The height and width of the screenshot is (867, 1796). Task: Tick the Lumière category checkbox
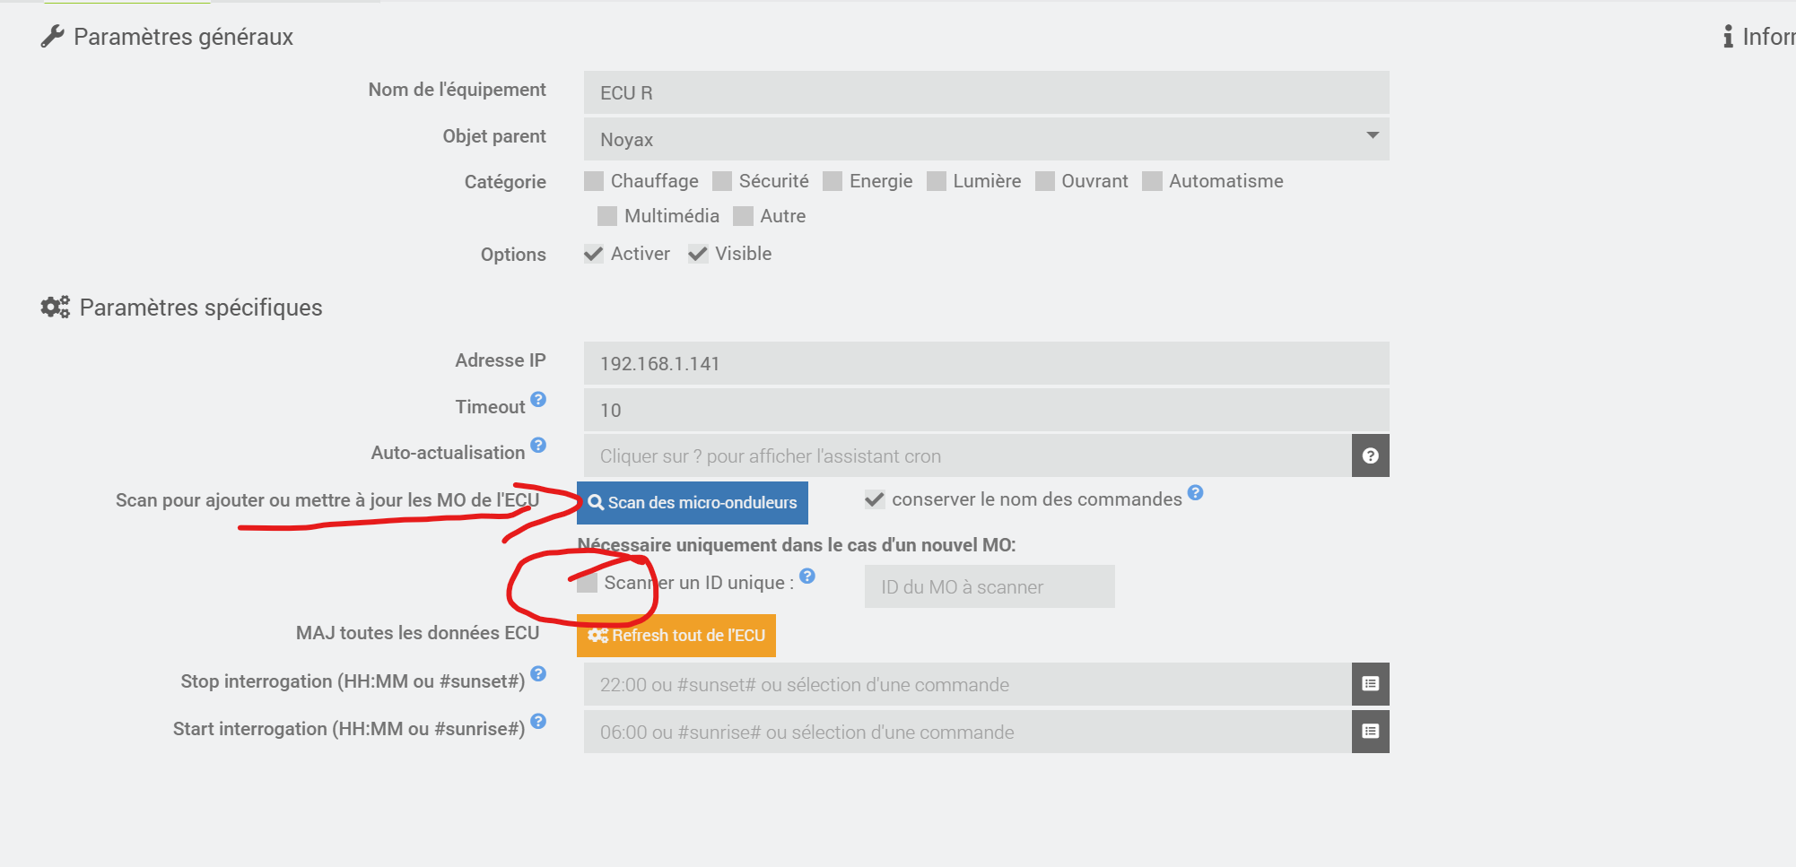click(x=937, y=181)
